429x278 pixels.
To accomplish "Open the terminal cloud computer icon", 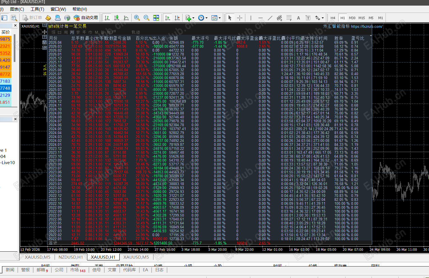I will click(x=58, y=18).
